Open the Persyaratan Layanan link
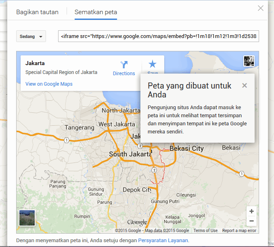Viewport: 274px width, 247px height. tap(163, 241)
